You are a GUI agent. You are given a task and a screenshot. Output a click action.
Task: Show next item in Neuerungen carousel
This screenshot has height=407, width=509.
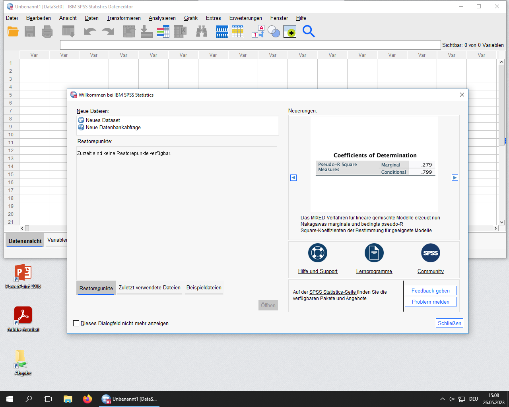pos(455,178)
